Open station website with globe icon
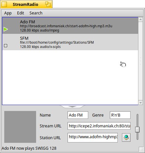 126,138
